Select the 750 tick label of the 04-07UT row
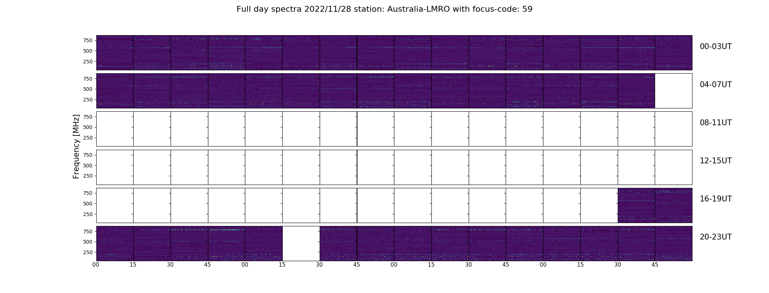 88,79
